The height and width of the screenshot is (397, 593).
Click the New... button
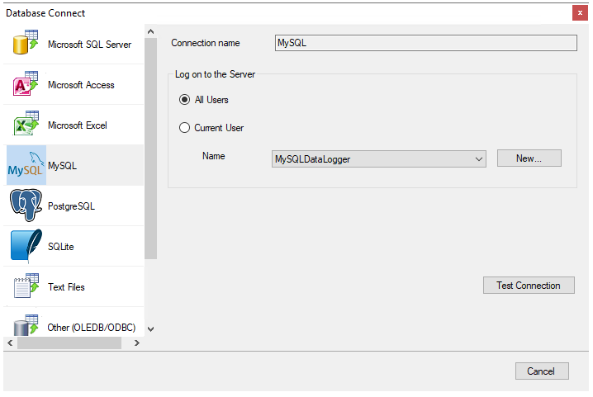point(529,158)
